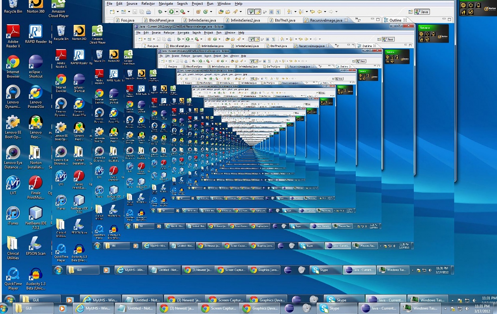Show hidden icons arrow in bottom taskbar tray
The image size is (497, 314).
(x=445, y=309)
